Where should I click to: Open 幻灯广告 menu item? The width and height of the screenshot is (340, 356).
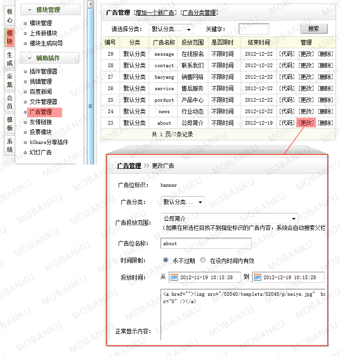[41, 152]
